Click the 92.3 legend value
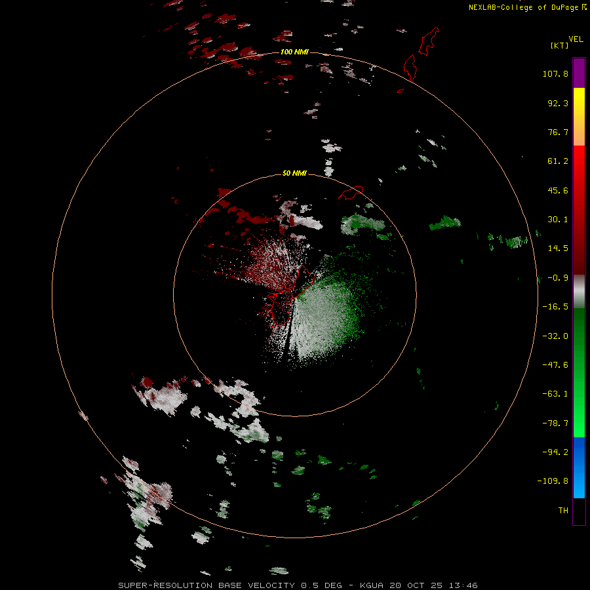 pos(558,103)
